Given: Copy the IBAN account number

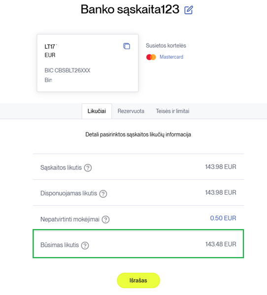Looking at the screenshot, I should (127, 46).
